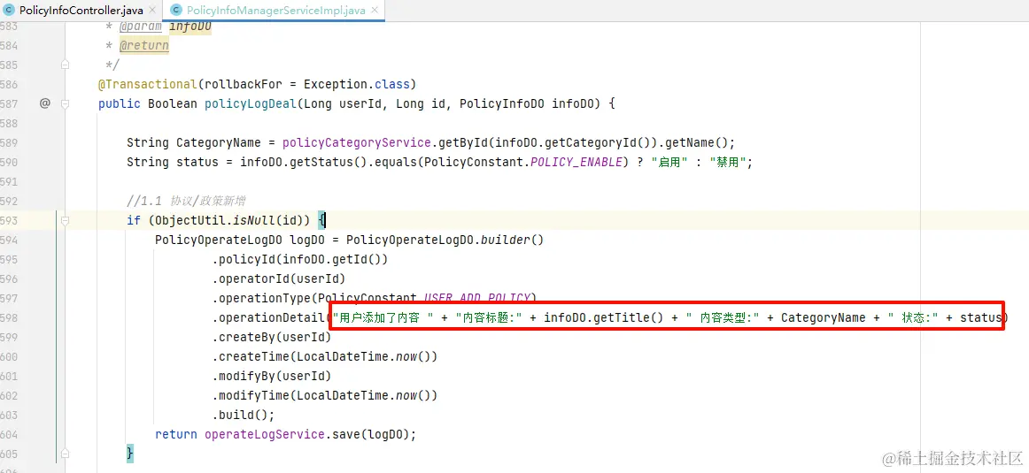Click the .operatorId(userId) line

click(279, 279)
